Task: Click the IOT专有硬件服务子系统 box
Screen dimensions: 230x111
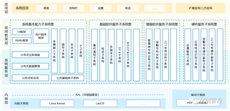Action: pyautogui.click(x=212, y=55)
